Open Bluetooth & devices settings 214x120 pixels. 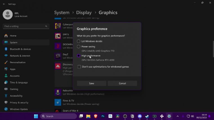tap(20, 49)
